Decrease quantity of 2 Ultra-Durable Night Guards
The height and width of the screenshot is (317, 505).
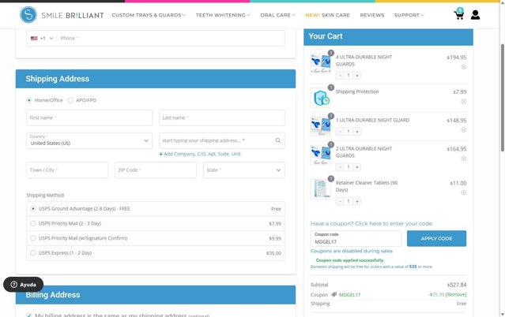tap(340, 167)
